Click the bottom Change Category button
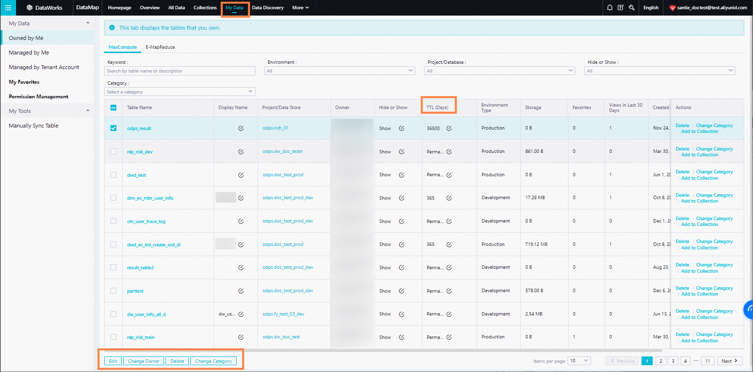 [213, 361]
